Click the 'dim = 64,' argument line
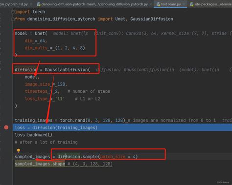 point(36,41)
